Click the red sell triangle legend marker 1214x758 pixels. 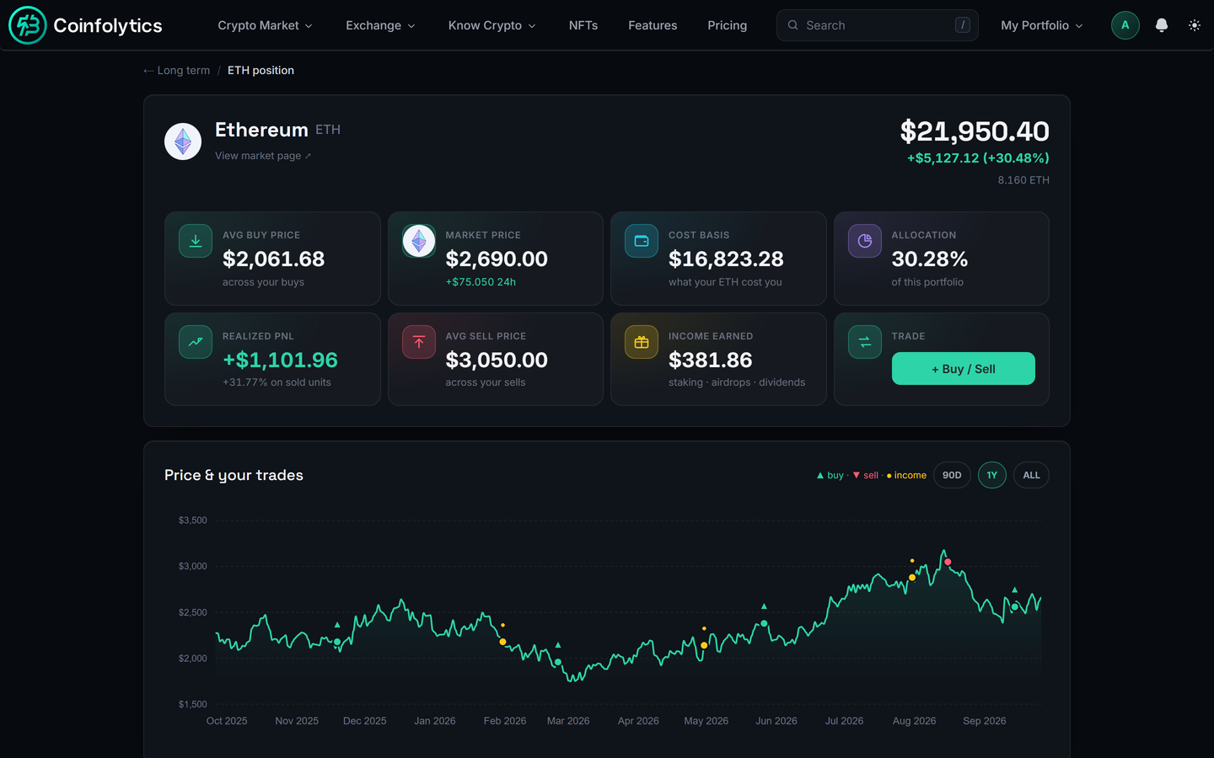857,475
